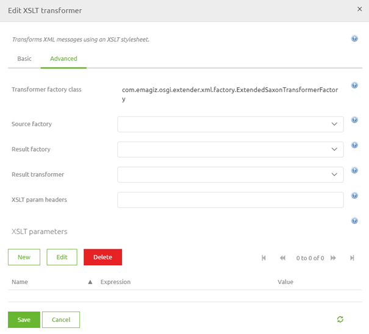
Task: Select the Advanced tab
Action: 63,59
